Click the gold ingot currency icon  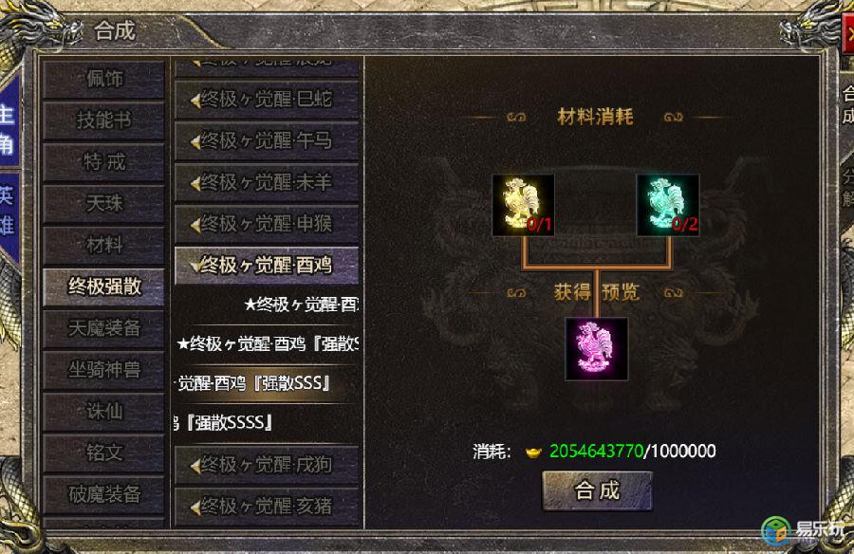(x=533, y=452)
